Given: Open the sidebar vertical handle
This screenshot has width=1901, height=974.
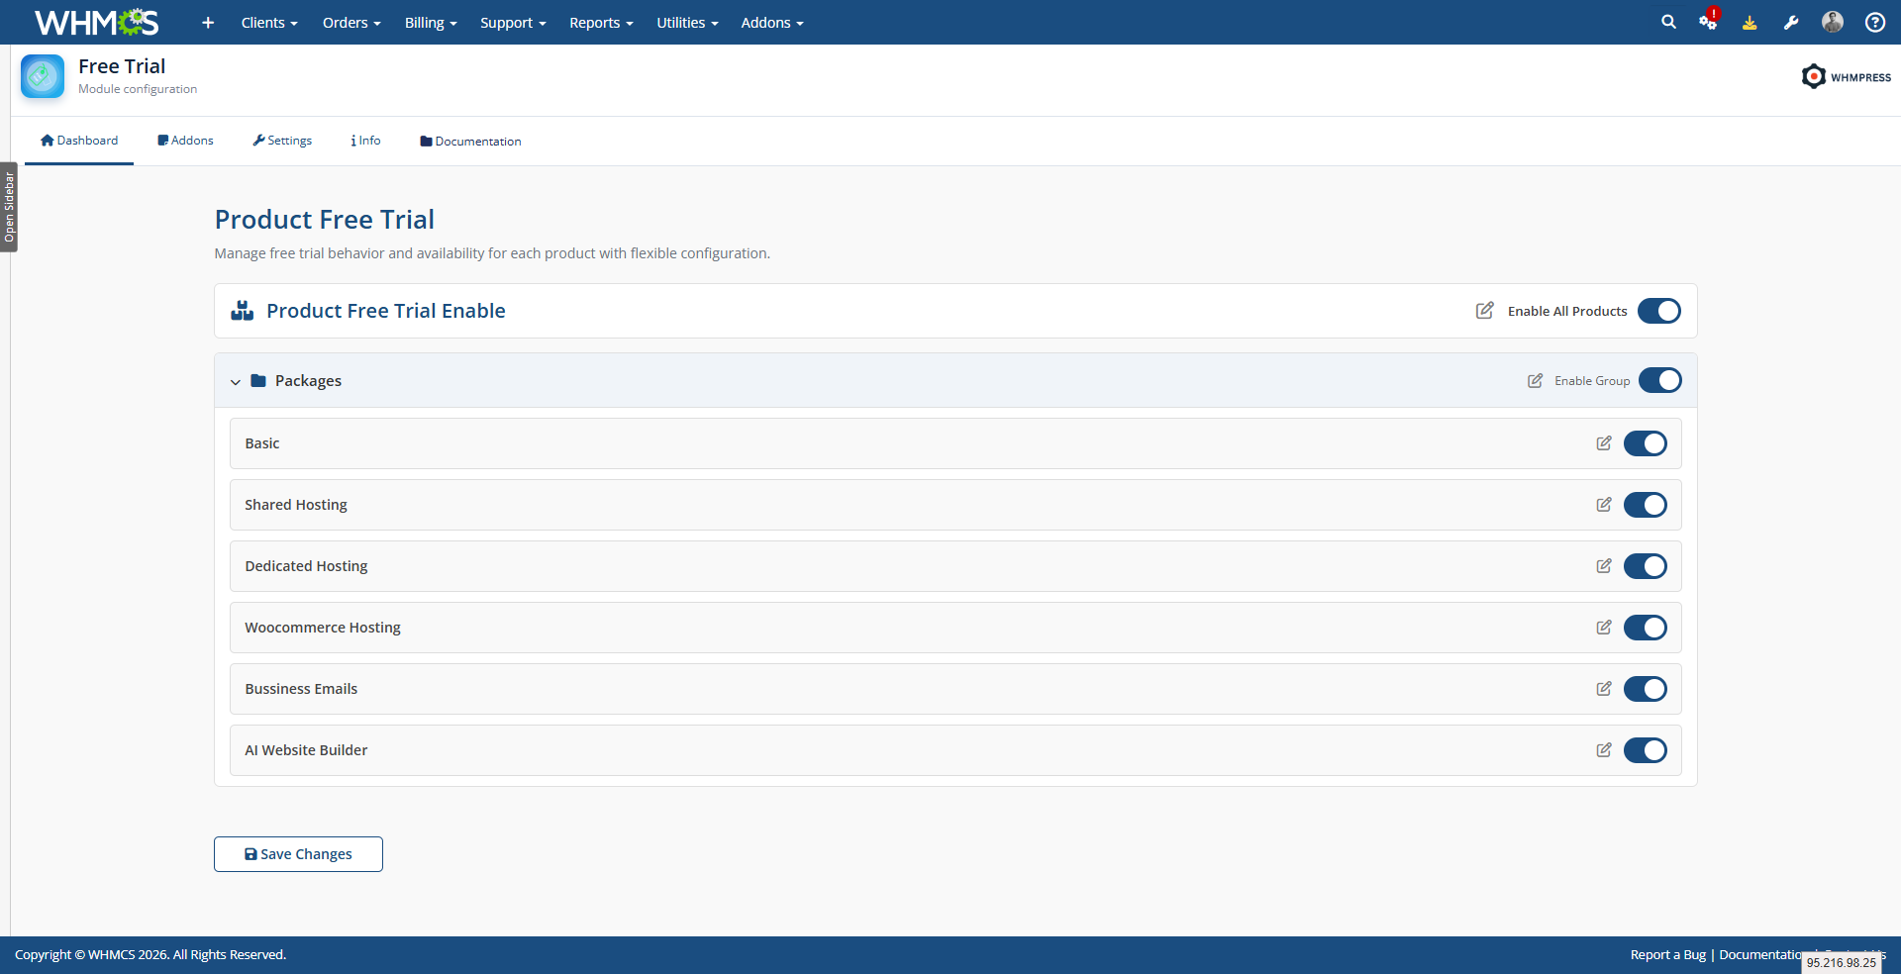Looking at the screenshot, I should [x=9, y=207].
